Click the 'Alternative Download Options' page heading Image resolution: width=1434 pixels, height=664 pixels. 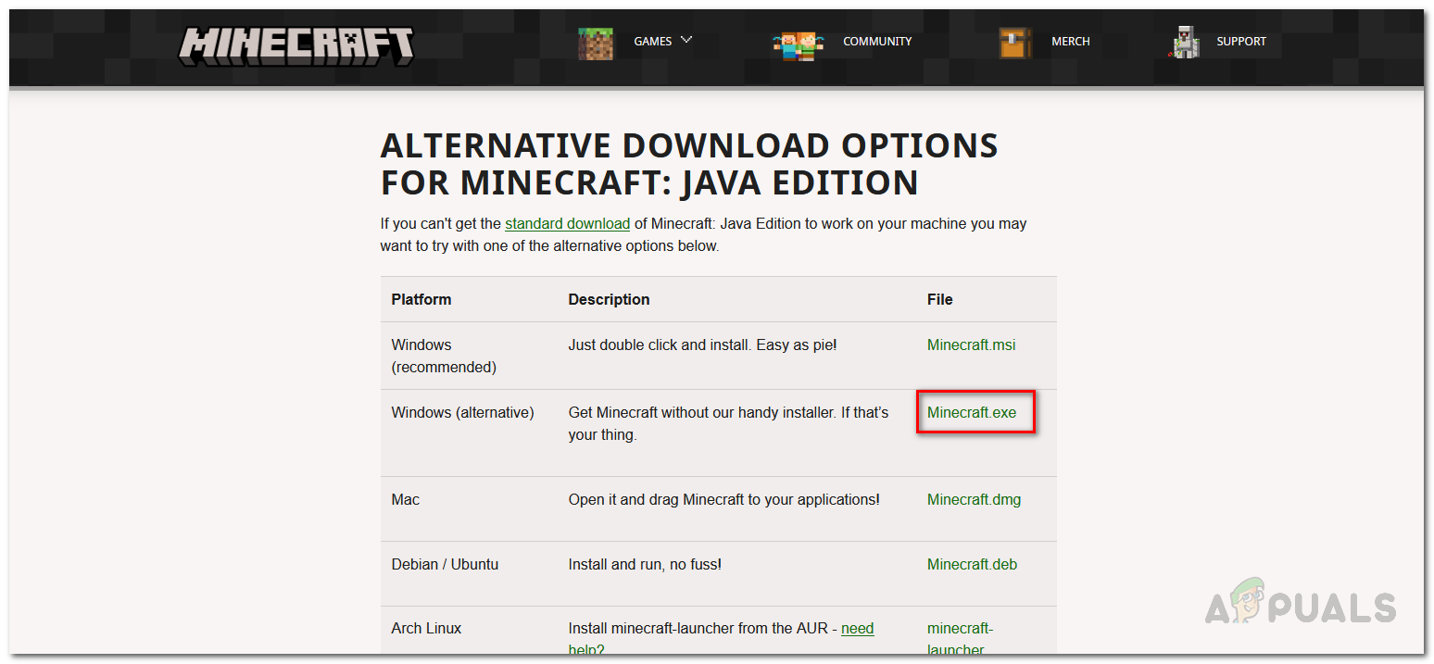[689, 164]
